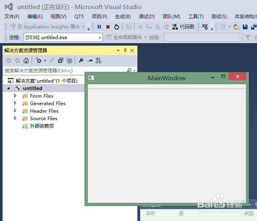Click the search magnifier in Solution Explorer
The width and height of the screenshot is (257, 221).
click(129, 70)
